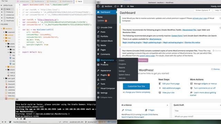Open the activate your copy link
Screen dimensions: 221x124
coord(200,18)
